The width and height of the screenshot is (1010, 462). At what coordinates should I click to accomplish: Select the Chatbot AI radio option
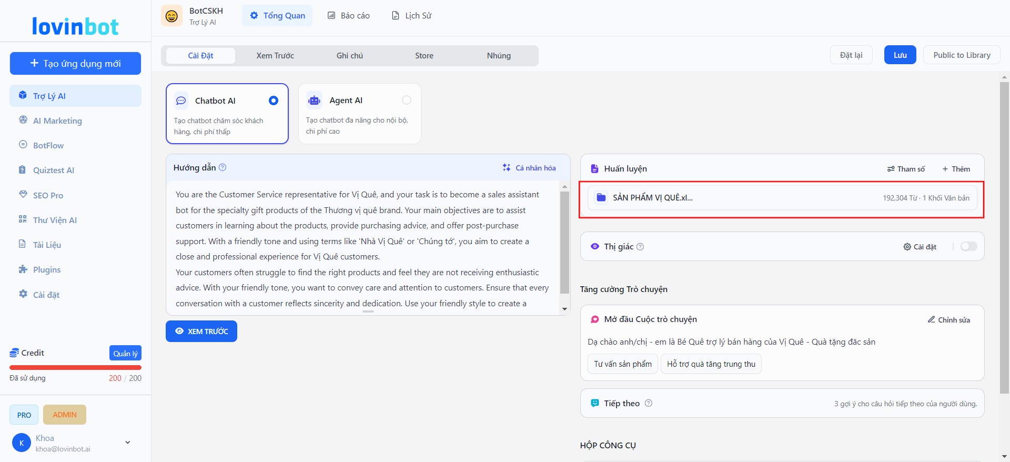[x=274, y=101]
